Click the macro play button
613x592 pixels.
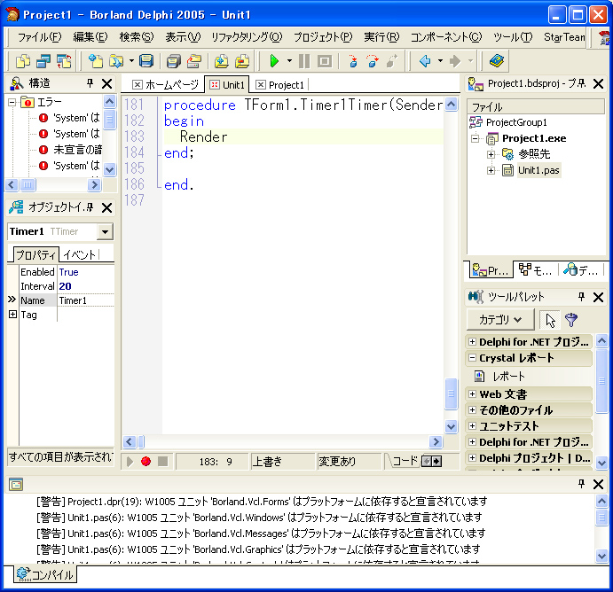130,462
